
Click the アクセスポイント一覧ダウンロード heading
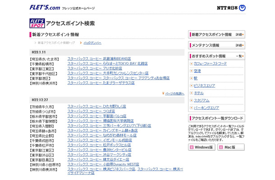pyautogui.click(x=217, y=118)
